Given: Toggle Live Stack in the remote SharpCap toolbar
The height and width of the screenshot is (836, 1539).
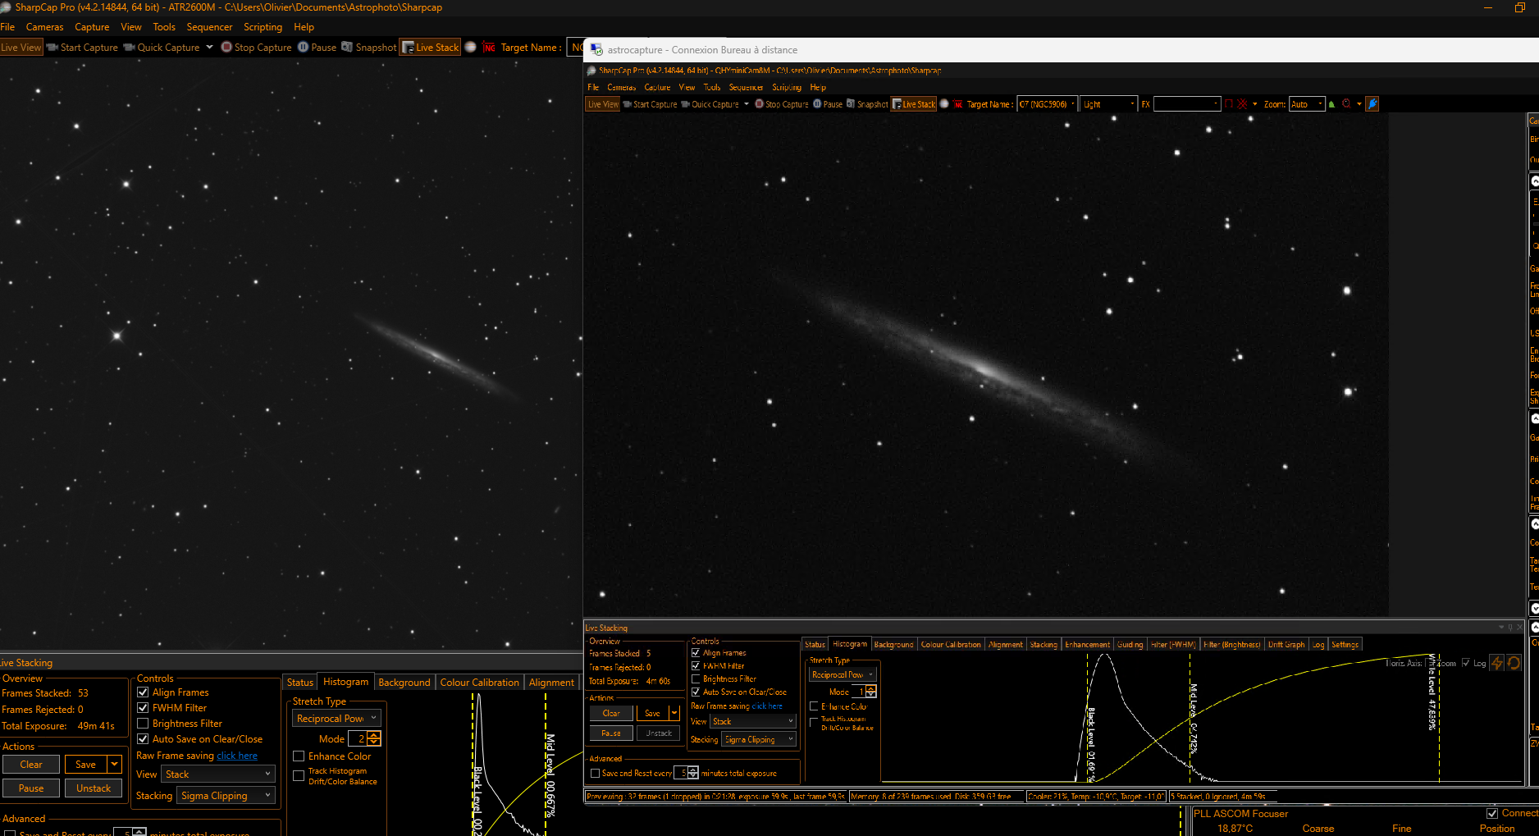Looking at the screenshot, I should 914,104.
